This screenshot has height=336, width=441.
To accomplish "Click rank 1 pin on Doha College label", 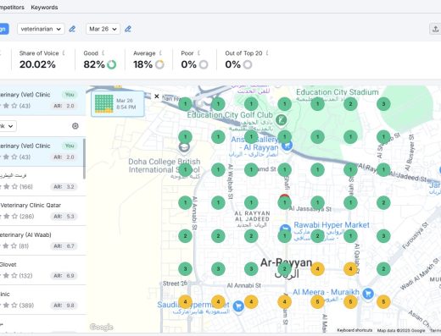I will pos(185,170).
